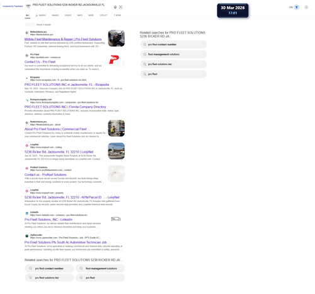Open the Bizapedia PRO FLEET SOLUTIONS INC result
Screen dimensions: 315x294
click(67, 85)
